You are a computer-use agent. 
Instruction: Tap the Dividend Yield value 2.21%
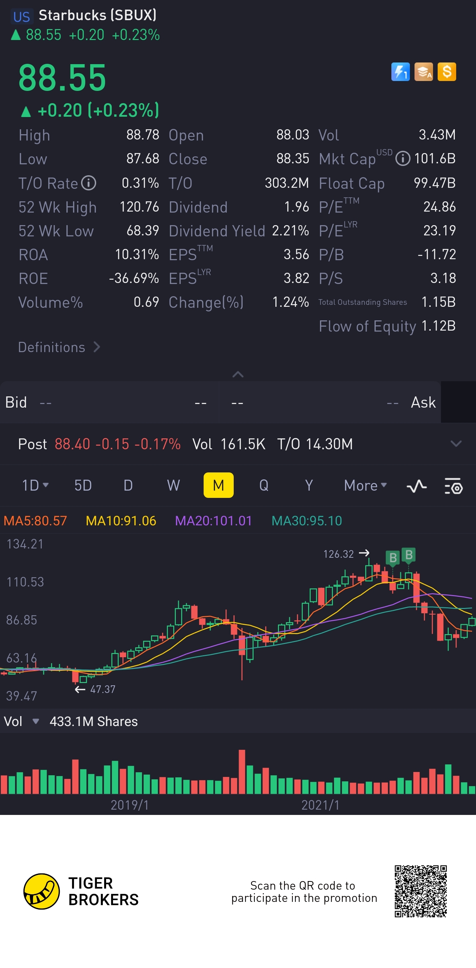tap(291, 230)
